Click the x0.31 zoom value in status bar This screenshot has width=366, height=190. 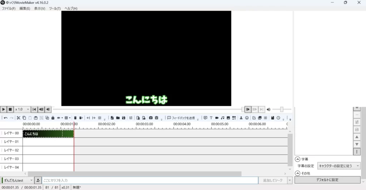click(65, 188)
